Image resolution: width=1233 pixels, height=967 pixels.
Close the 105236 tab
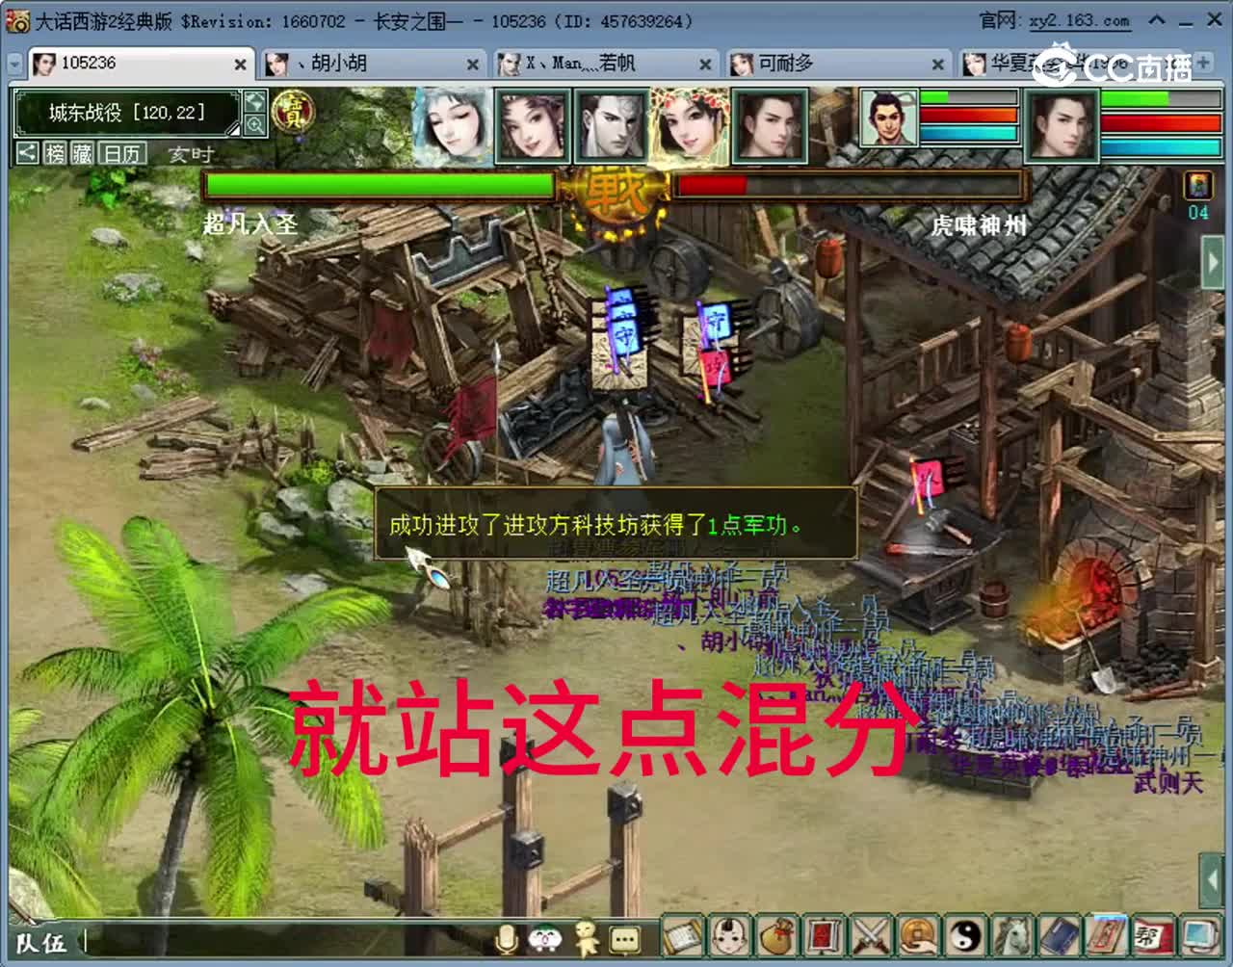[240, 65]
